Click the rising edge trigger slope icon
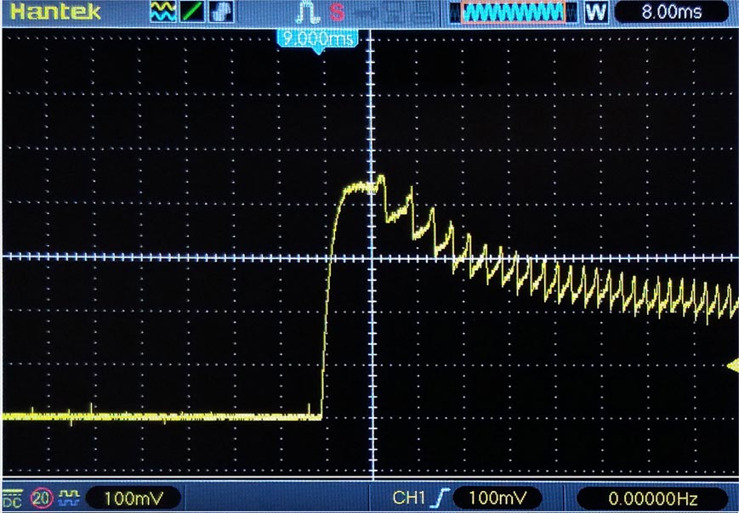Image resolution: width=739 pixels, height=513 pixels. (440, 498)
